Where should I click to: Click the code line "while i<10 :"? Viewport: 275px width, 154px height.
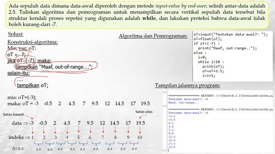[211, 62]
